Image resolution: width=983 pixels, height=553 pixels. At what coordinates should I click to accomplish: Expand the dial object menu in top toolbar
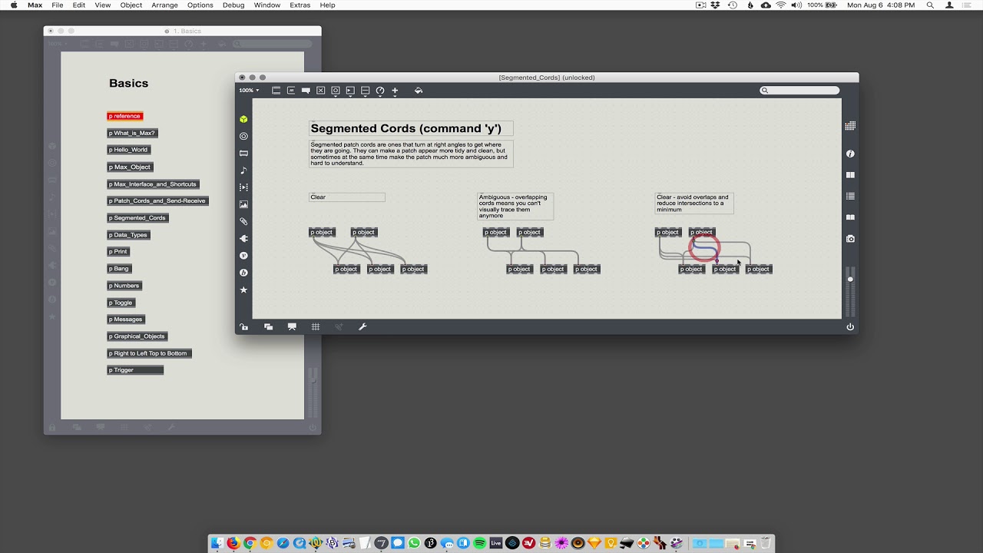click(x=380, y=91)
